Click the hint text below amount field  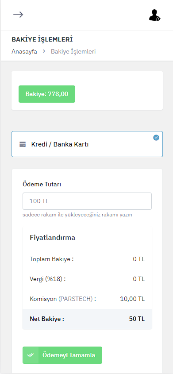point(77,215)
